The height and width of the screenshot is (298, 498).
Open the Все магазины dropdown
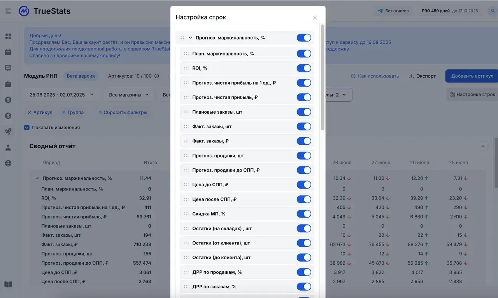129,95
